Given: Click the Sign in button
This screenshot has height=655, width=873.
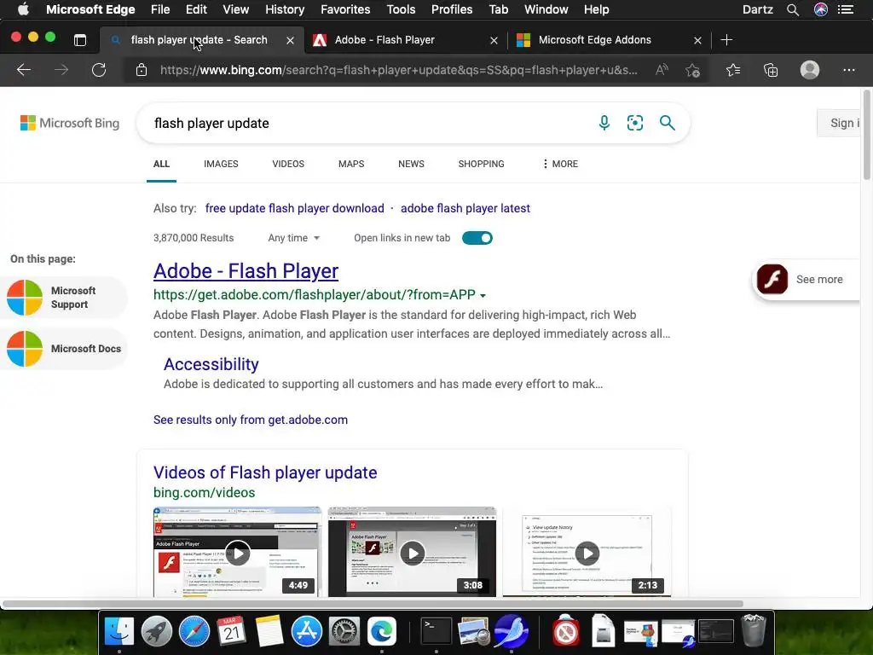Looking at the screenshot, I should pos(839,123).
